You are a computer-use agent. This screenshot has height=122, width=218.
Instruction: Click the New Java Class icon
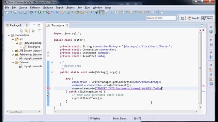click(68, 12)
